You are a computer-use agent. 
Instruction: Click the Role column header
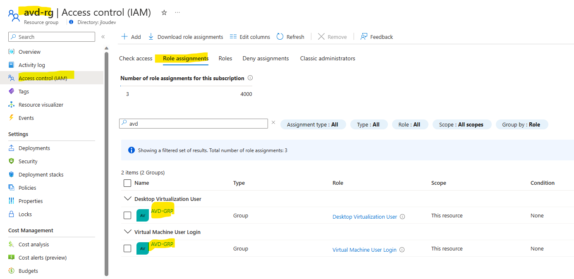(338, 183)
